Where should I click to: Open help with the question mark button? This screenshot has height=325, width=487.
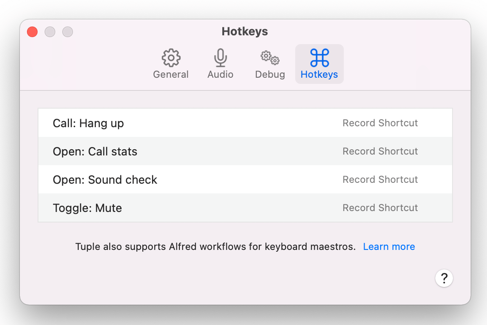click(x=444, y=278)
